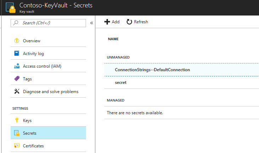Image resolution: width=259 pixels, height=153 pixels.
Task: Go to the Keys settings page
Action: 27,121
